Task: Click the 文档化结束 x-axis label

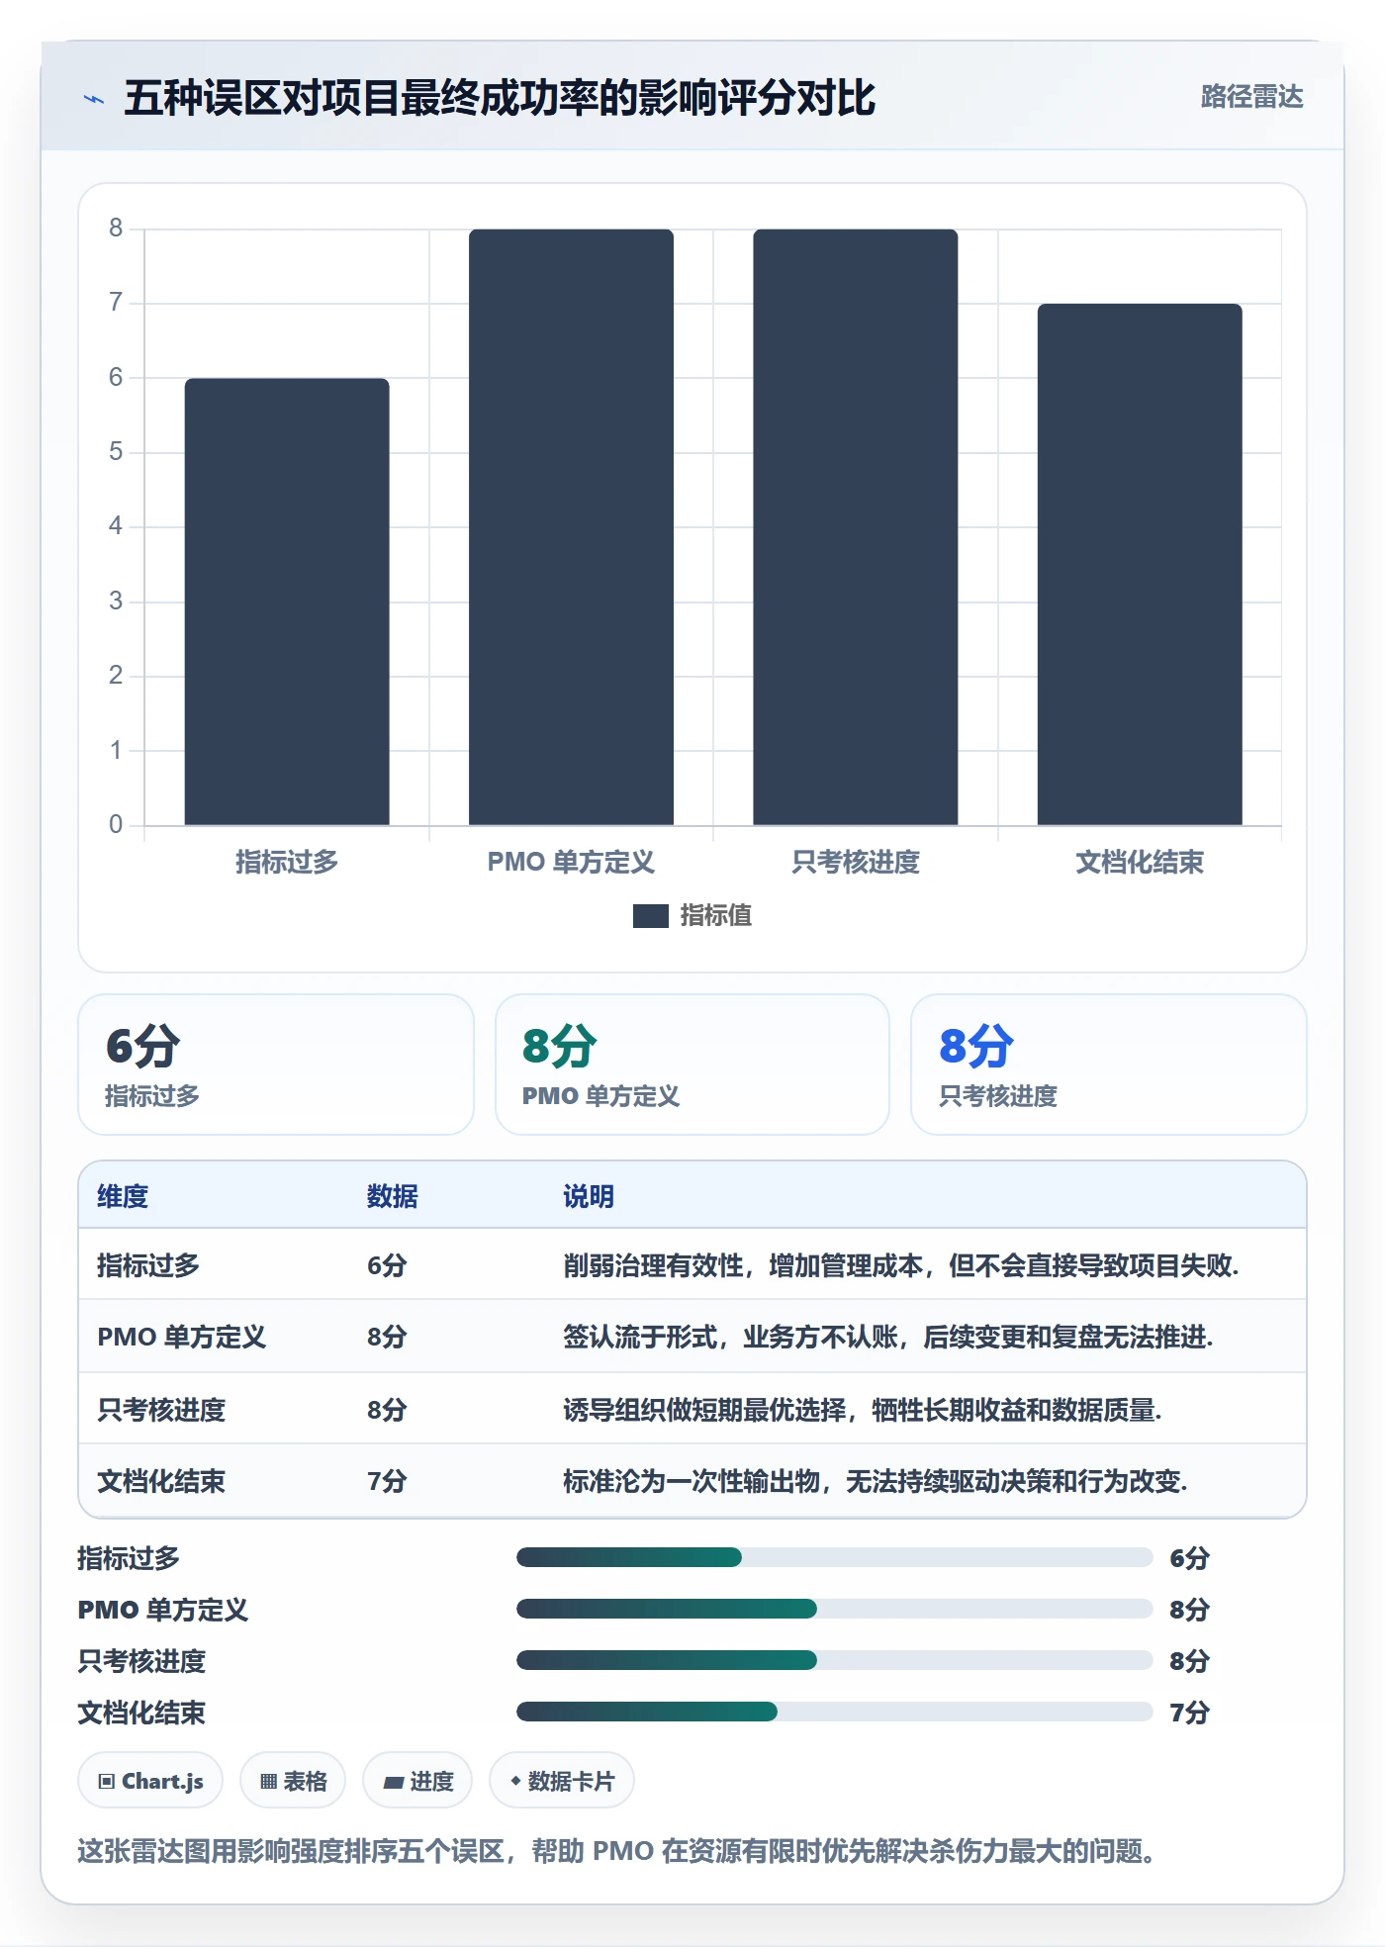Action: [1140, 862]
